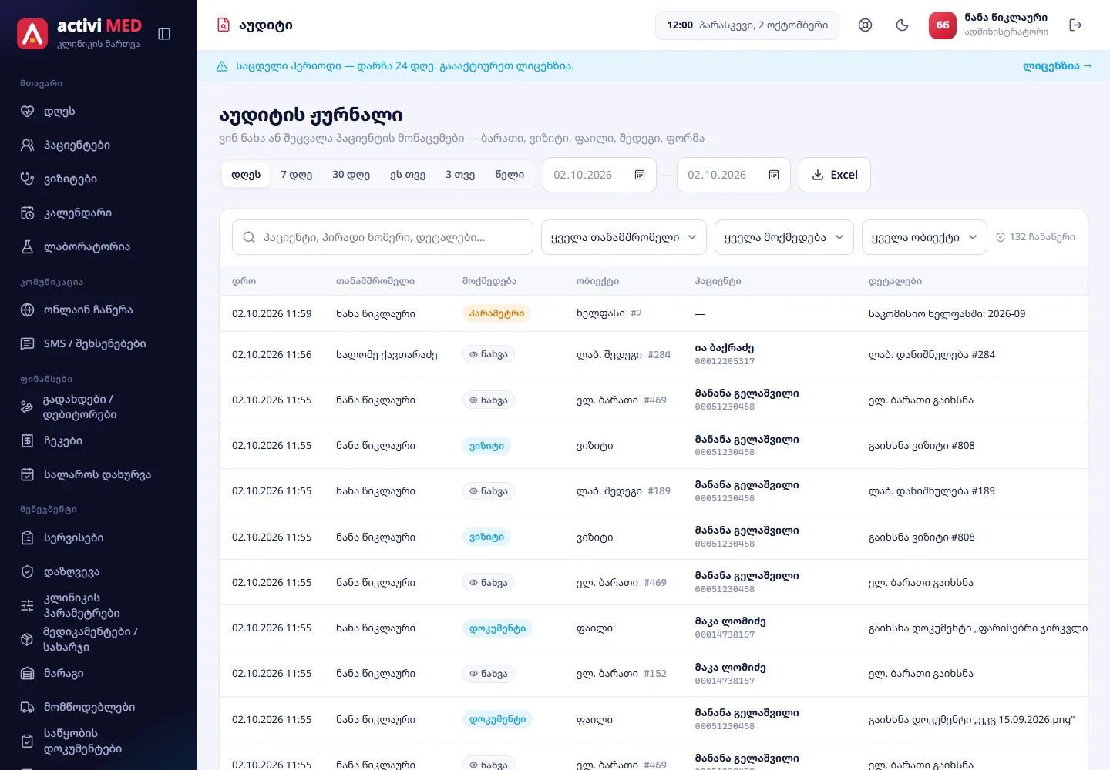The width and height of the screenshot is (1110, 770).
Task: Open მომწოდებლები sidebar entry
Action: point(99,708)
